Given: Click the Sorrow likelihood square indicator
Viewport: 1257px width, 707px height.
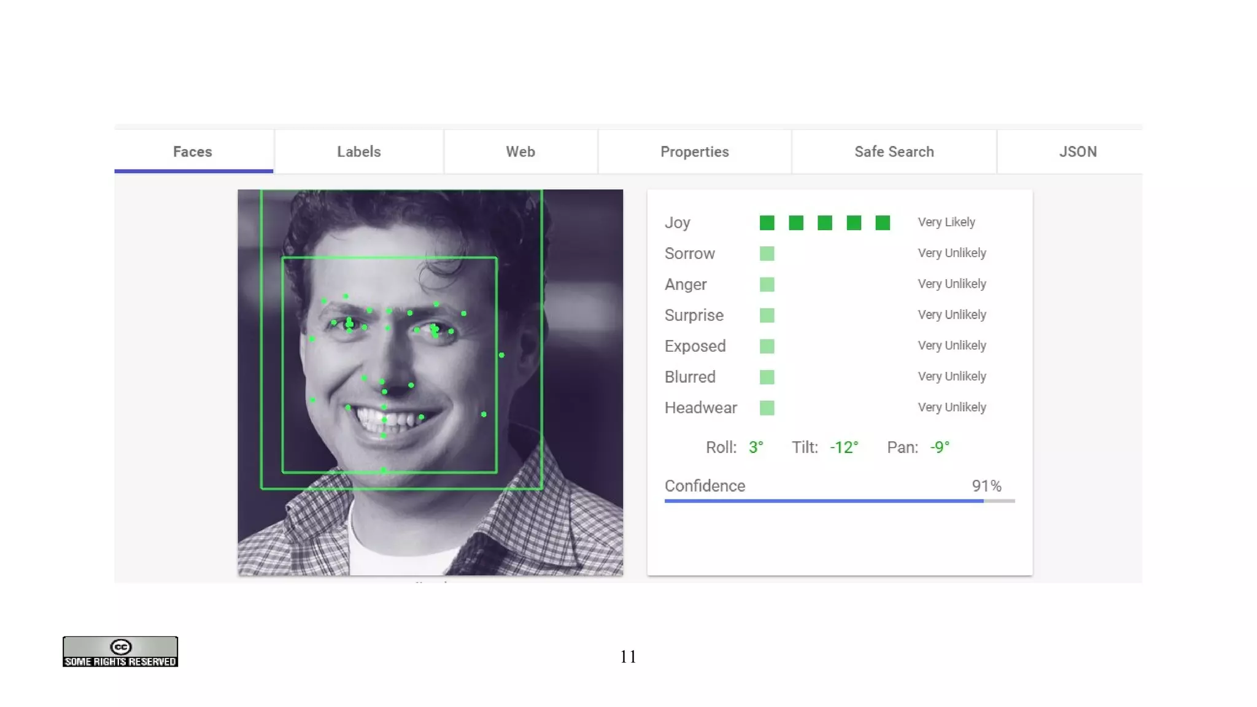Looking at the screenshot, I should coord(767,253).
